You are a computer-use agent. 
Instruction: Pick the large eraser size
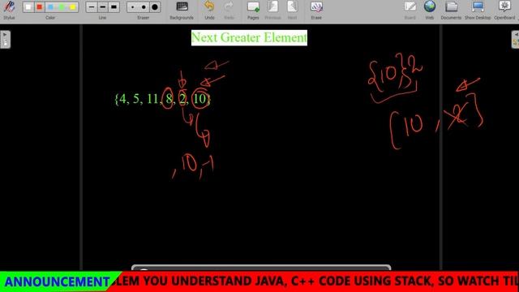(155, 7)
